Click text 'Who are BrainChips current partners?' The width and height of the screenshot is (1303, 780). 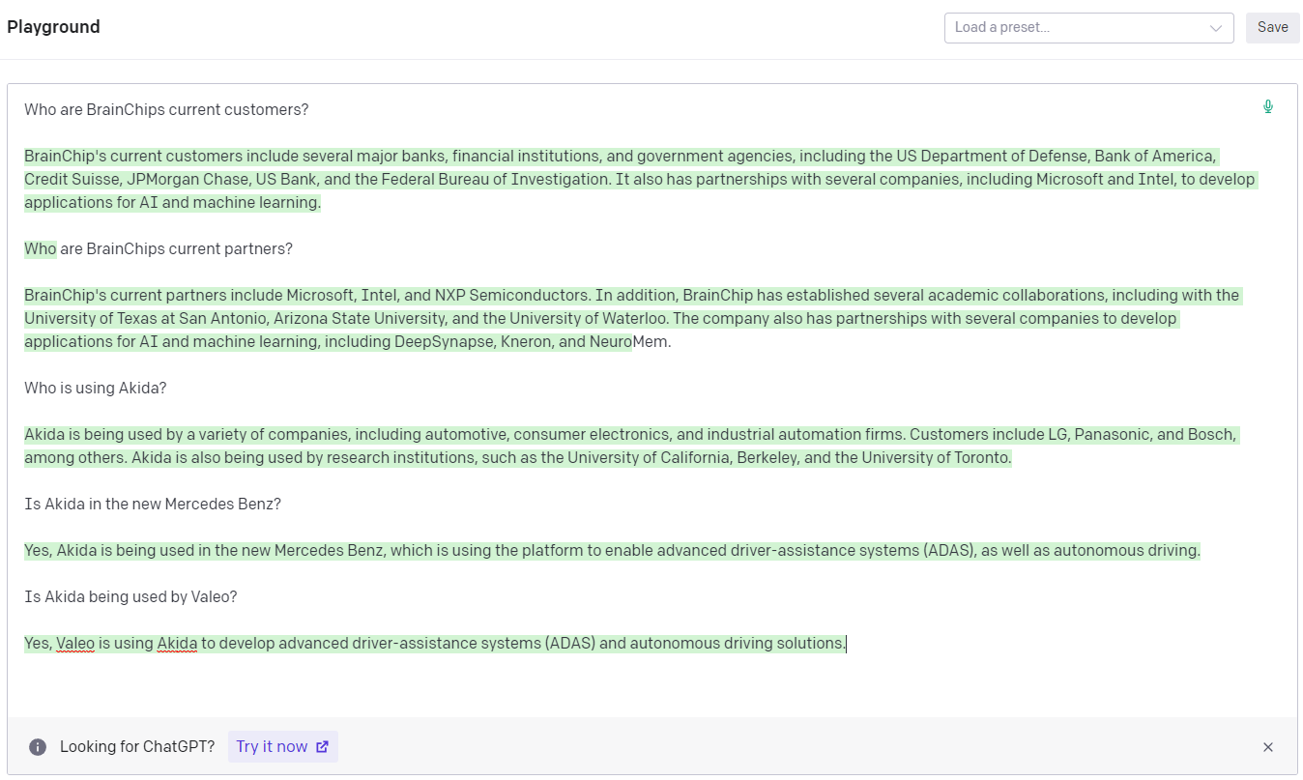pos(159,249)
